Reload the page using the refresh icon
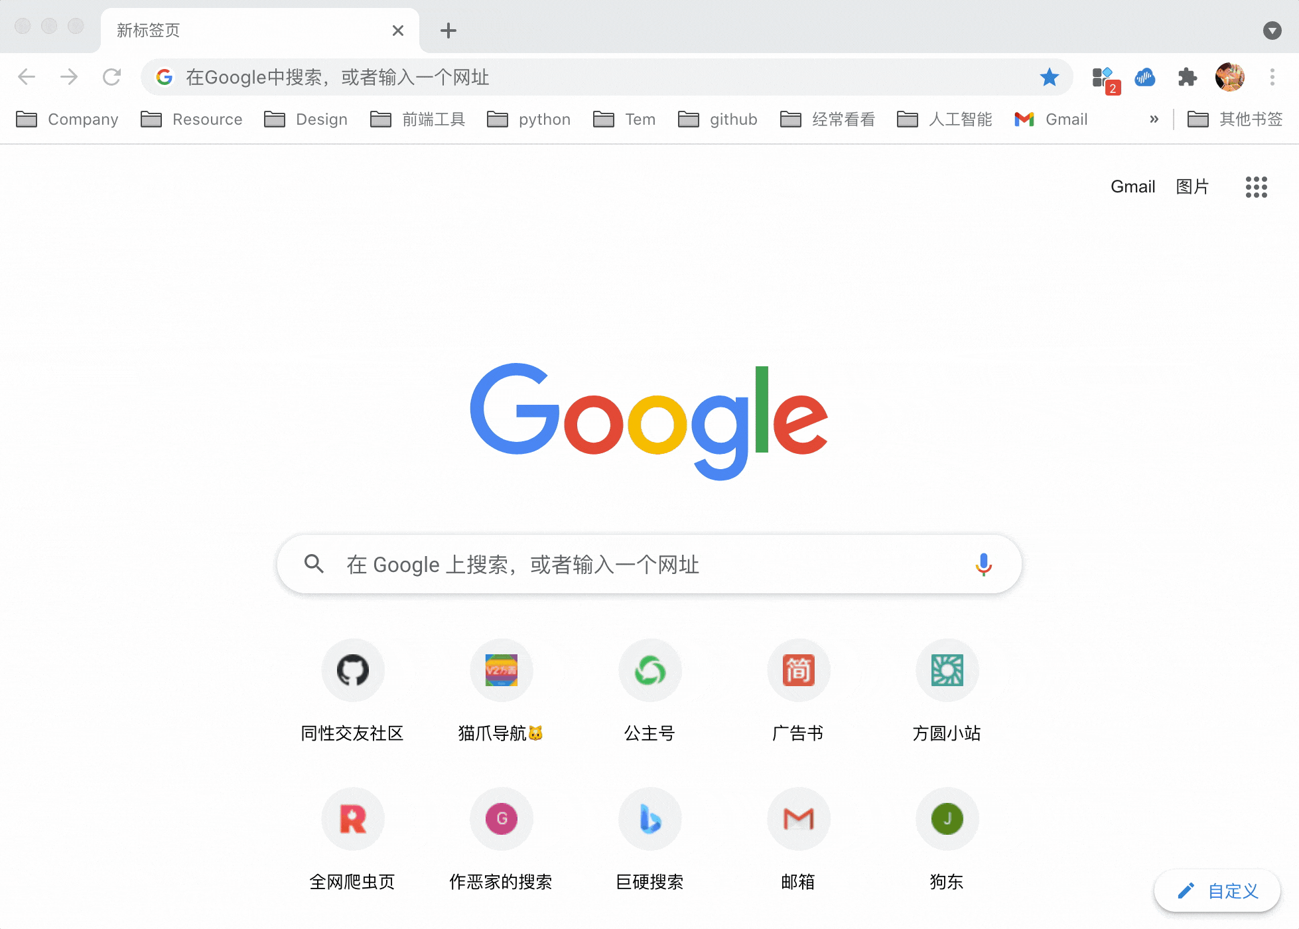This screenshot has height=929, width=1299. (x=111, y=78)
